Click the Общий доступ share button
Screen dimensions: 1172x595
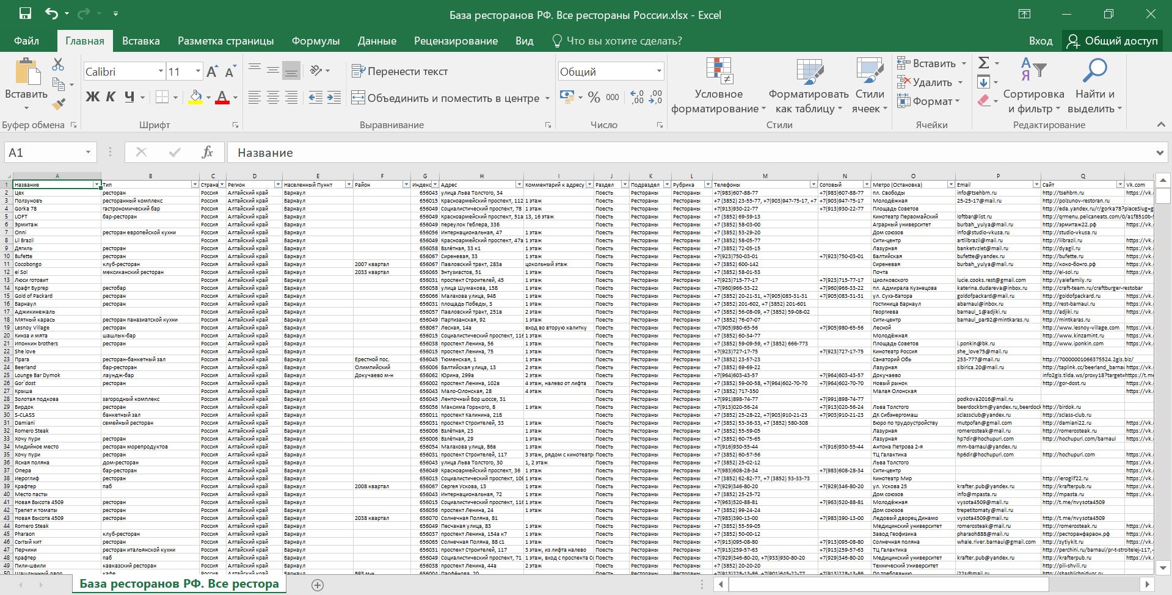(1112, 41)
